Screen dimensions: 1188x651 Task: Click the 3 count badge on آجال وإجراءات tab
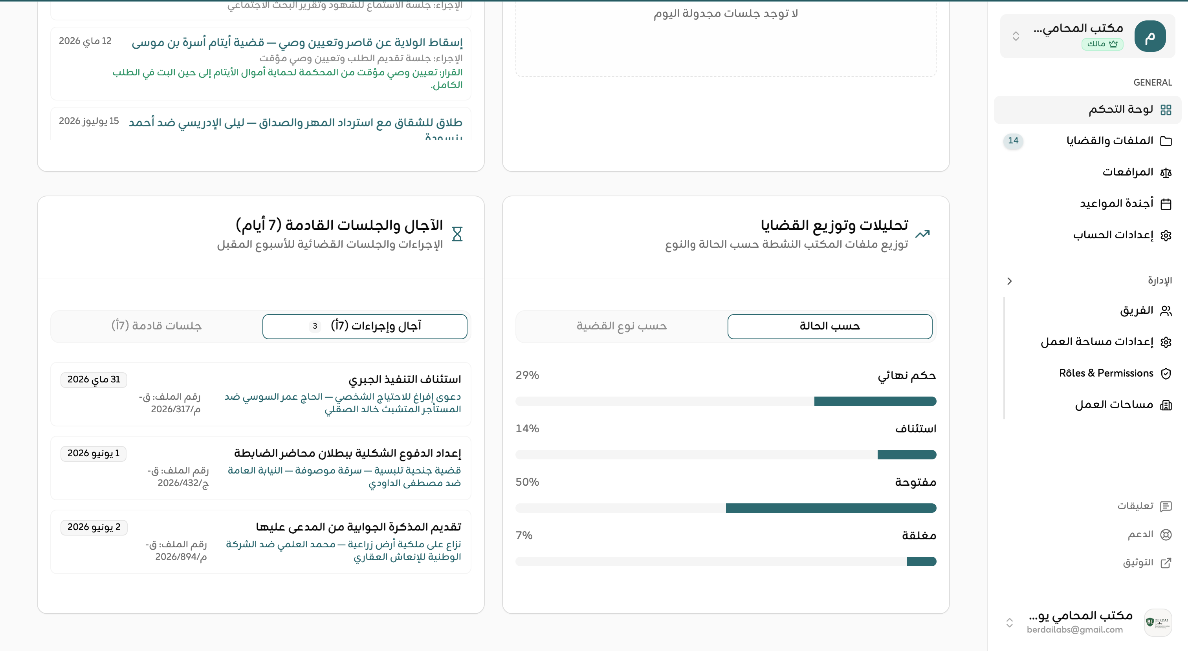[315, 326]
